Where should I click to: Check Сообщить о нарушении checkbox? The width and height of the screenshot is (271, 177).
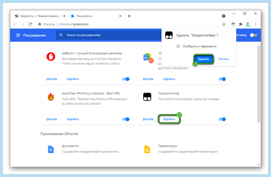point(178,46)
